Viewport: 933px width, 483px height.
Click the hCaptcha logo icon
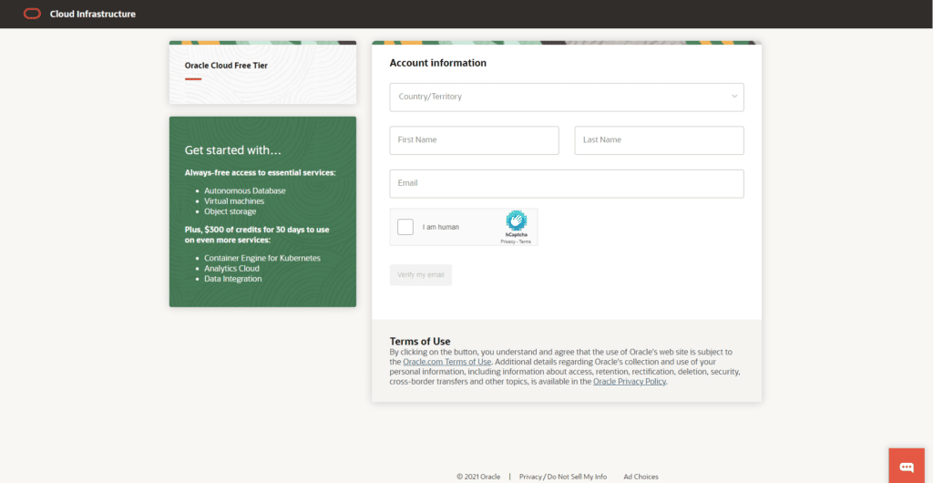tap(517, 221)
